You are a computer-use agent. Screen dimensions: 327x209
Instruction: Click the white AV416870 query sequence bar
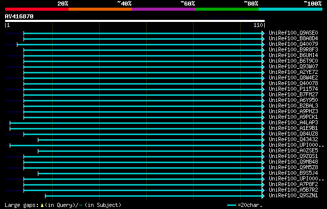click(x=135, y=21)
